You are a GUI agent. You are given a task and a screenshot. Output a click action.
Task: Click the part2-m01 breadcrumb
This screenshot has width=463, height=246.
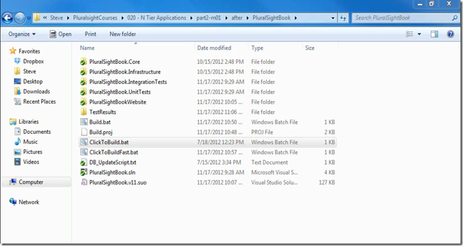pyautogui.click(x=209, y=18)
